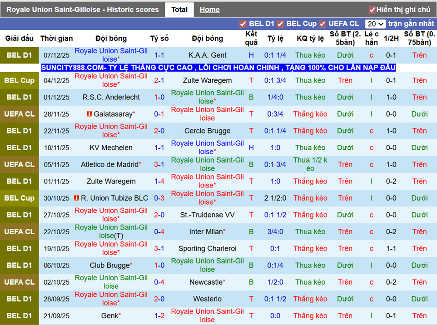Click score 2-1 against Zulte Waregem
The image size is (437, 325).
point(159,80)
